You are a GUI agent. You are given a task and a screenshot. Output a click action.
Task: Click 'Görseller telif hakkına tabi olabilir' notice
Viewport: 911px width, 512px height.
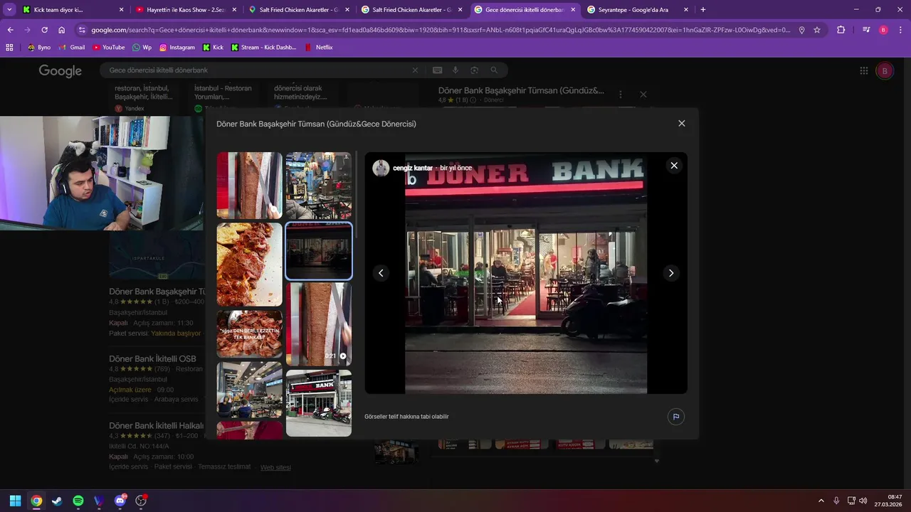406,417
